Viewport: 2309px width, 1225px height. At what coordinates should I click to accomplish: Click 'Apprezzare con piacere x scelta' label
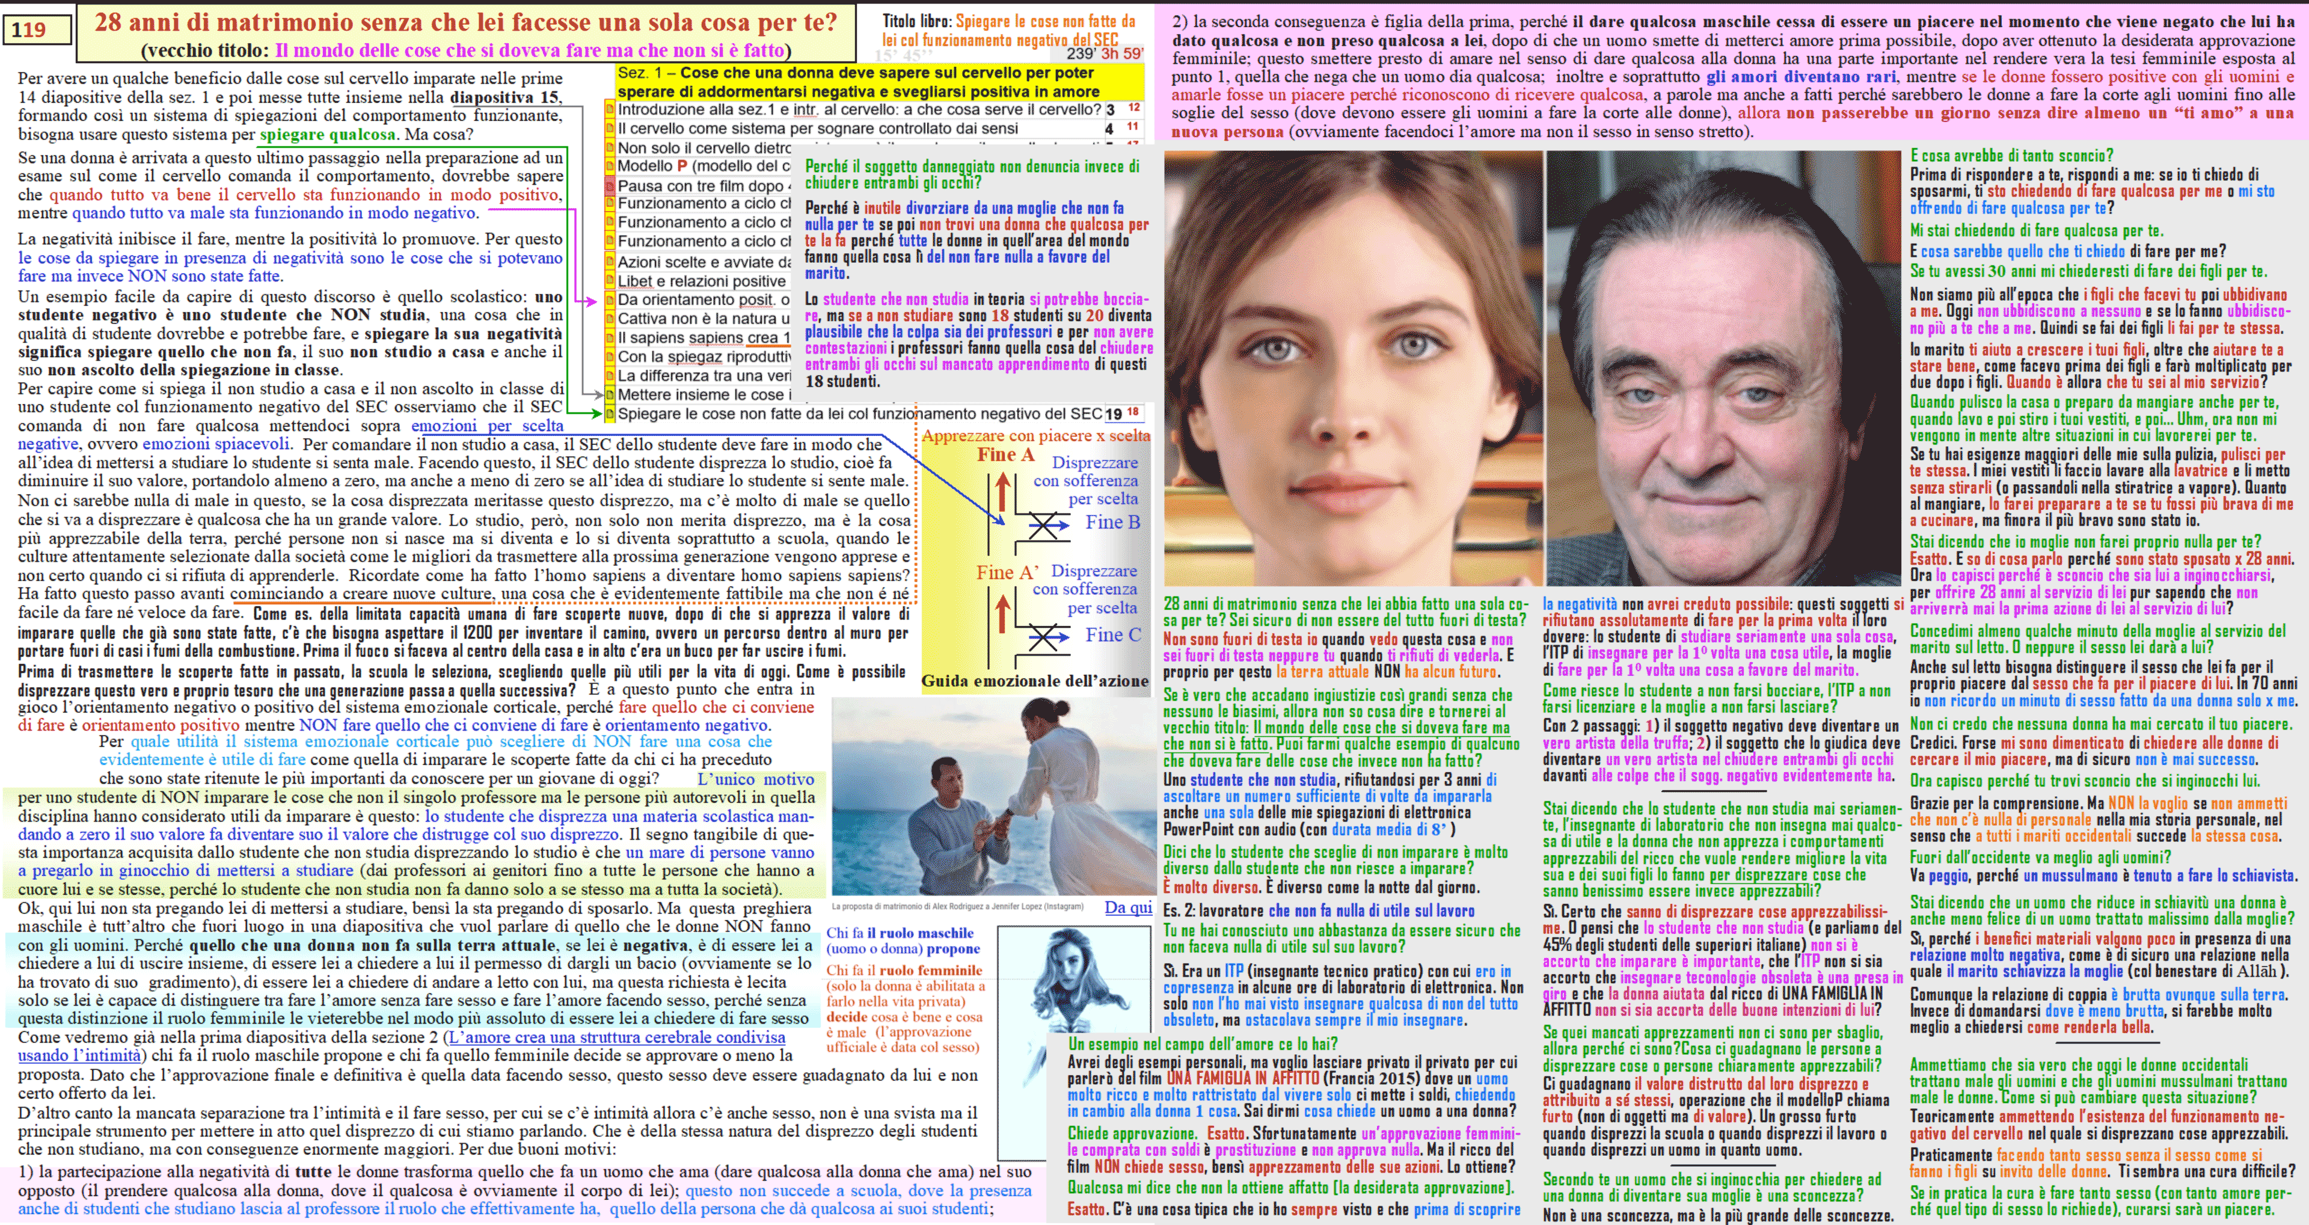1035,435
